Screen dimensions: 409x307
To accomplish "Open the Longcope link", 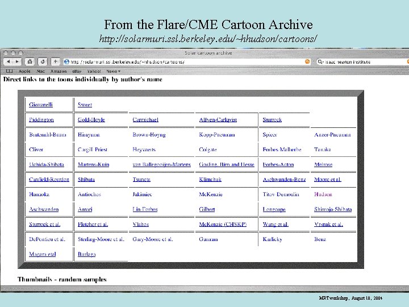I will [x=274, y=209].
